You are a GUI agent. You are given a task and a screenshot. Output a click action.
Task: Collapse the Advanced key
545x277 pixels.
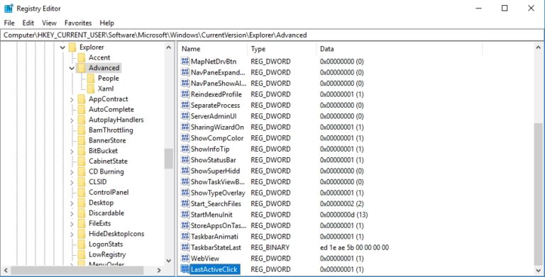click(72, 69)
